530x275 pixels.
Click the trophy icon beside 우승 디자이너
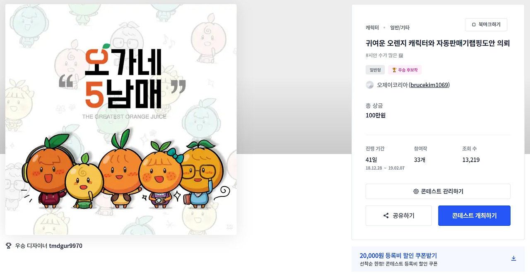point(8,246)
